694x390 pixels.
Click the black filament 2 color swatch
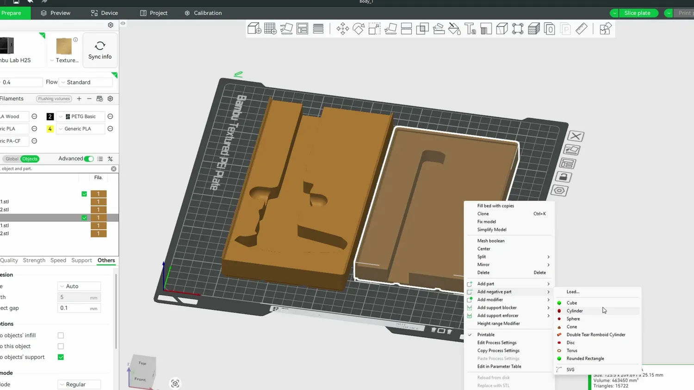tap(50, 116)
